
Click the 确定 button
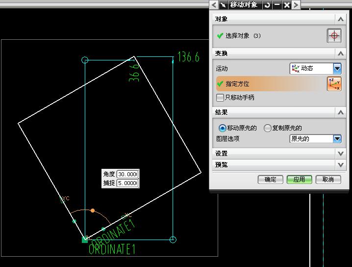[270, 180]
